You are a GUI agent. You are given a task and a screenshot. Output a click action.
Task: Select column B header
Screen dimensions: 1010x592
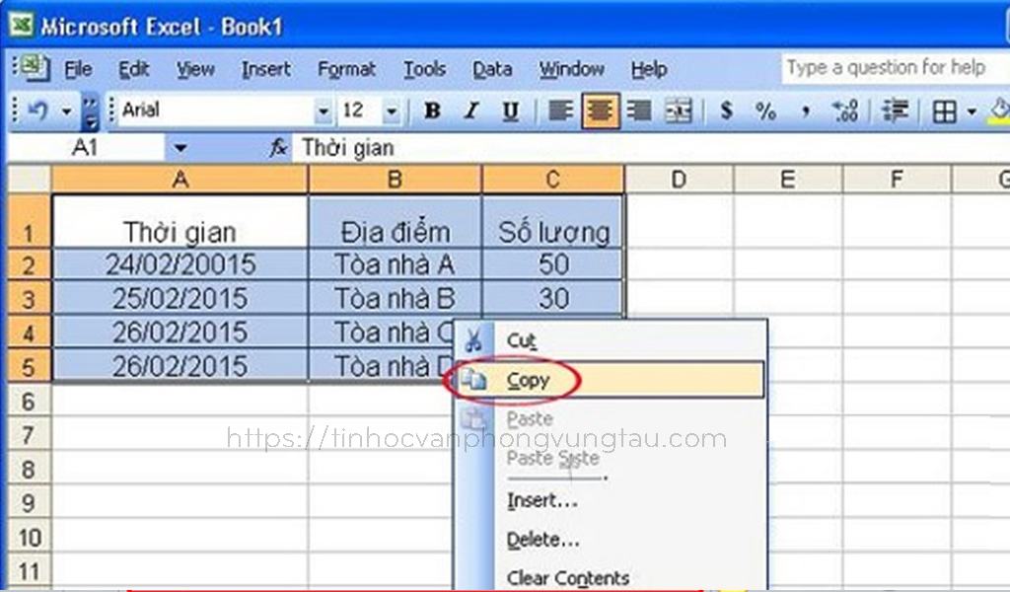pyautogui.click(x=395, y=179)
